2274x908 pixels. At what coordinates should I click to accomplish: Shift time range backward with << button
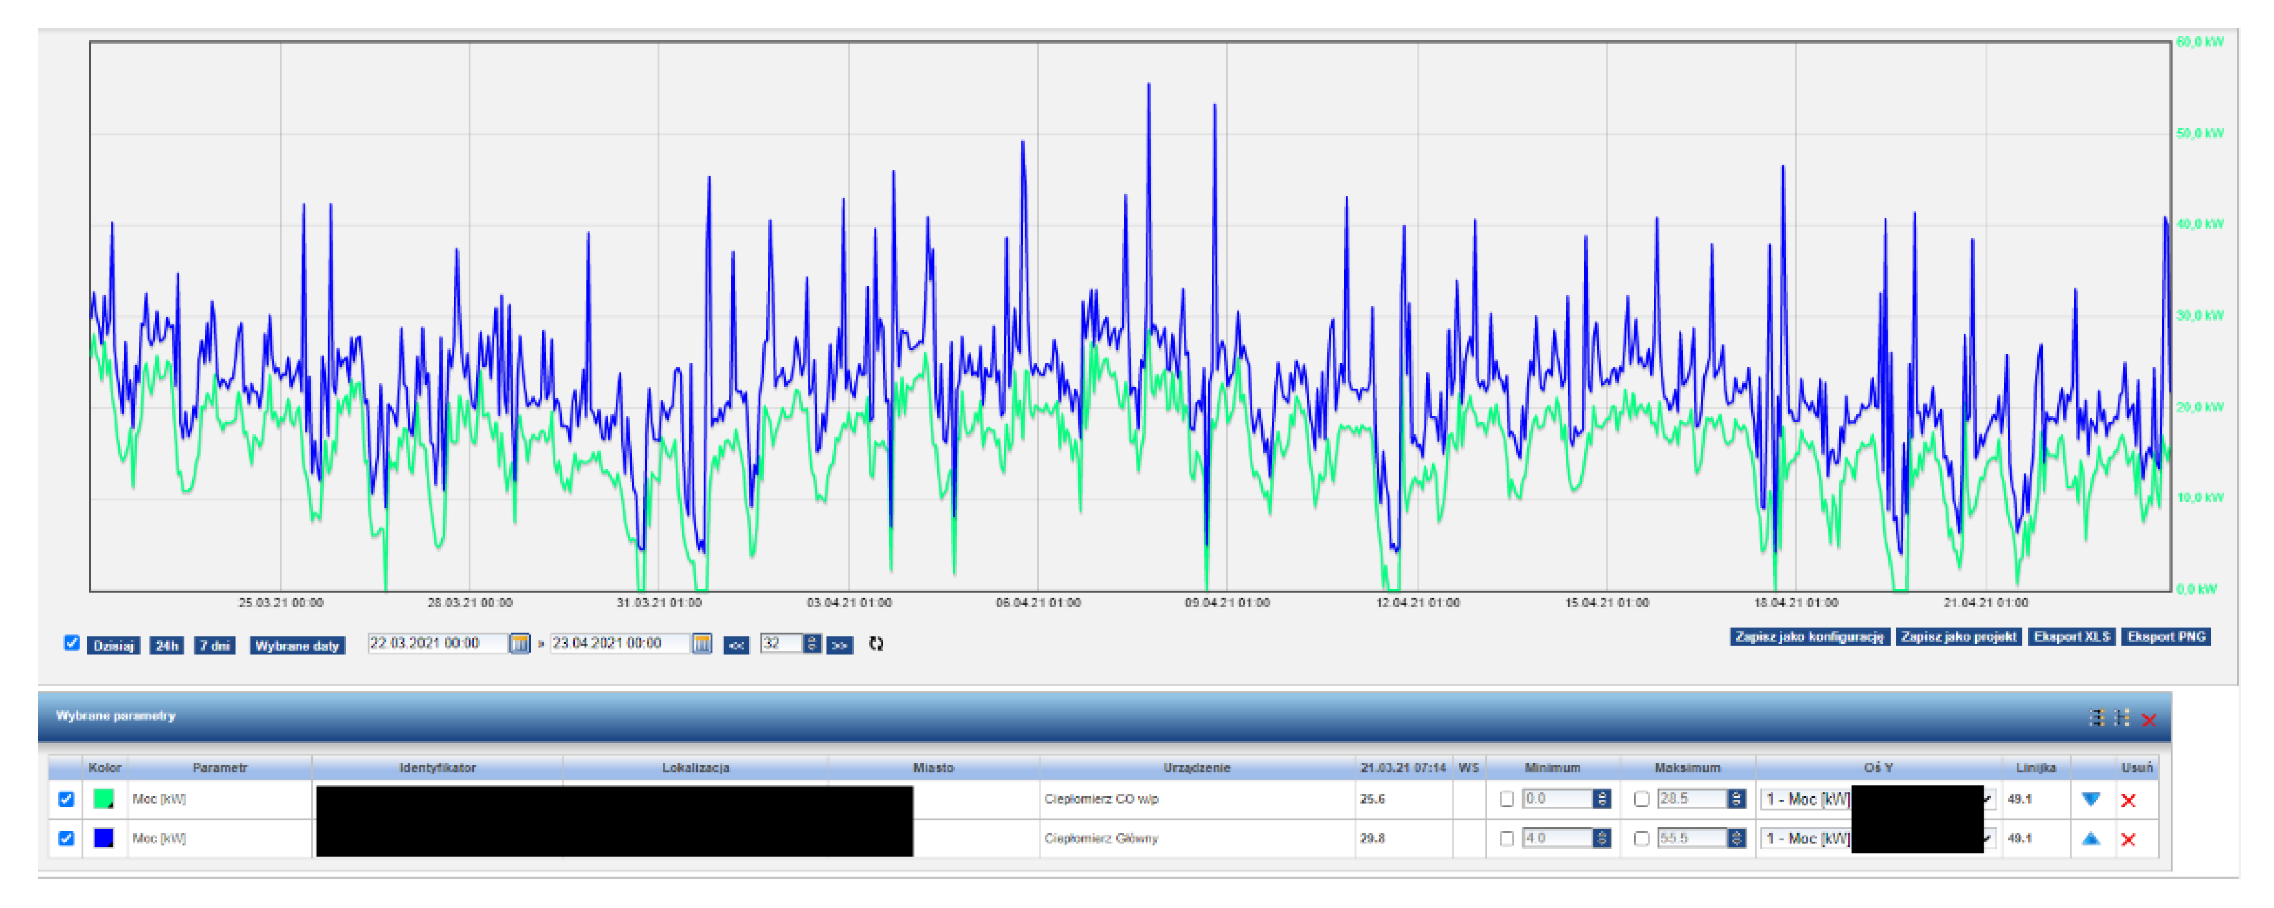click(x=736, y=645)
